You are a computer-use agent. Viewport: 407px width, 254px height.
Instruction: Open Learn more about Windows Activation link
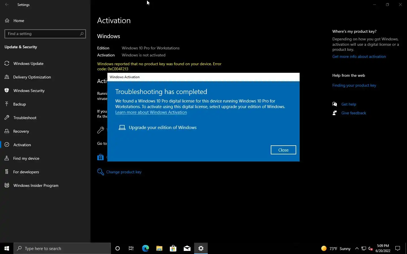(151, 112)
